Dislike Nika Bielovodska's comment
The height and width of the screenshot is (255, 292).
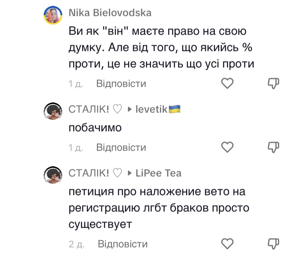[x=274, y=83]
